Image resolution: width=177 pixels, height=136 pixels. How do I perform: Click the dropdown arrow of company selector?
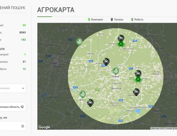point(23,88)
